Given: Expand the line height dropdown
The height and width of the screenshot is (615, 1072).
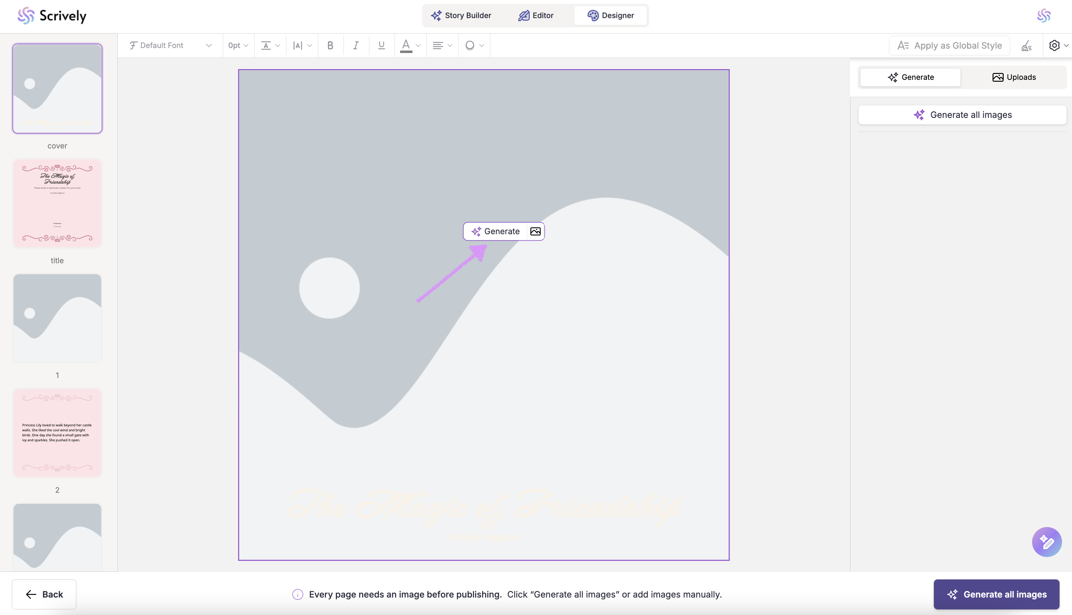Looking at the screenshot, I should (270, 45).
